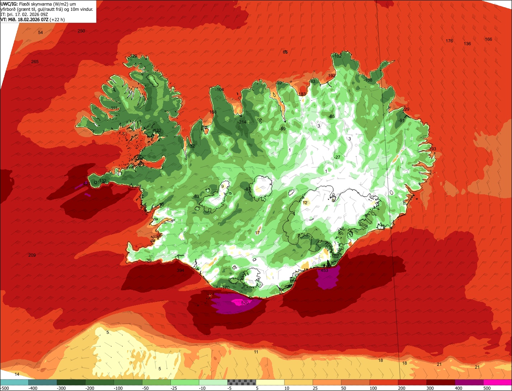Click the '394' value on the map
The width and height of the screenshot is (512, 391).
pos(180,271)
